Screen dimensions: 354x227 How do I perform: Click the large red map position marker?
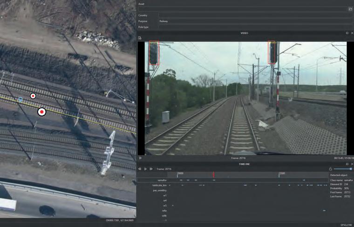click(x=41, y=112)
